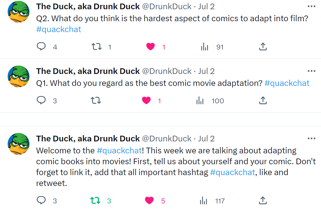Share the Welcome to quackchat tweet

pos(263,201)
